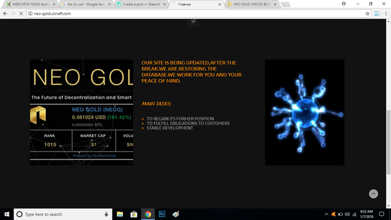This screenshot has width=391, height=220.
Task: Click the 0.061024 USD price value
Action: [89, 117]
